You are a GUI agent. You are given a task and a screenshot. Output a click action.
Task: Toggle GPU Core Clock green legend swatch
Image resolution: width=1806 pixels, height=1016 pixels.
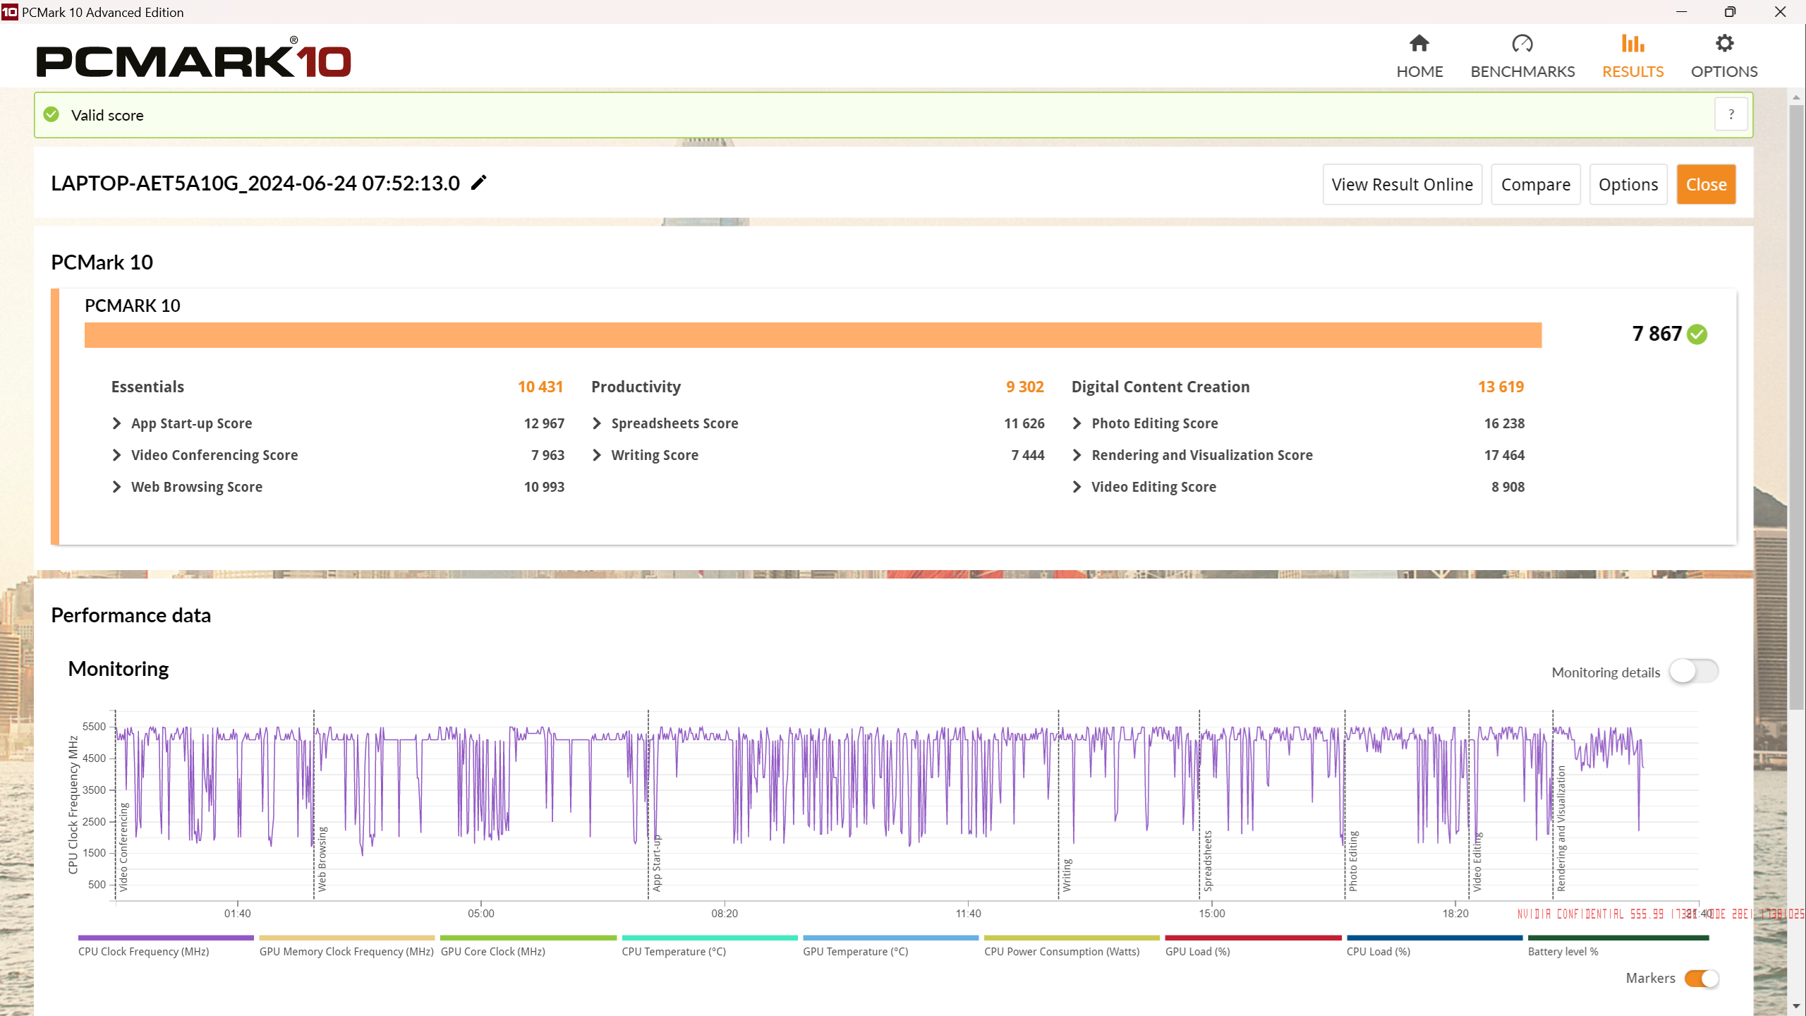[528, 938]
